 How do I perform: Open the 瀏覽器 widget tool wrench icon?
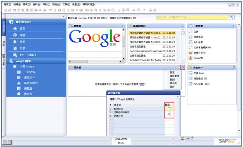pyautogui.click(x=123, y=26)
